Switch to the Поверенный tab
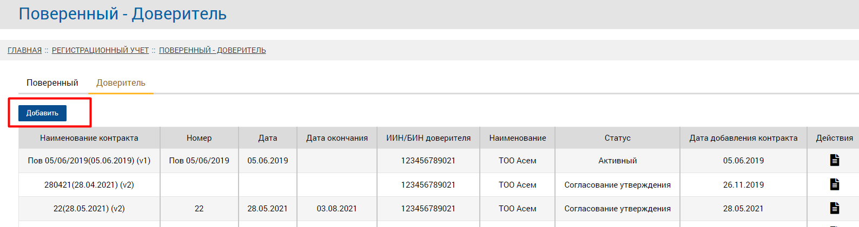The image size is (859, 227). click(52, 83)
